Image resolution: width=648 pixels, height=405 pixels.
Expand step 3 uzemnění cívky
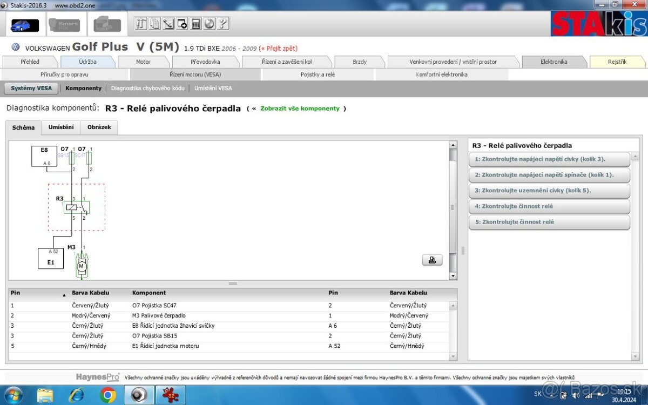click(549, 191)
